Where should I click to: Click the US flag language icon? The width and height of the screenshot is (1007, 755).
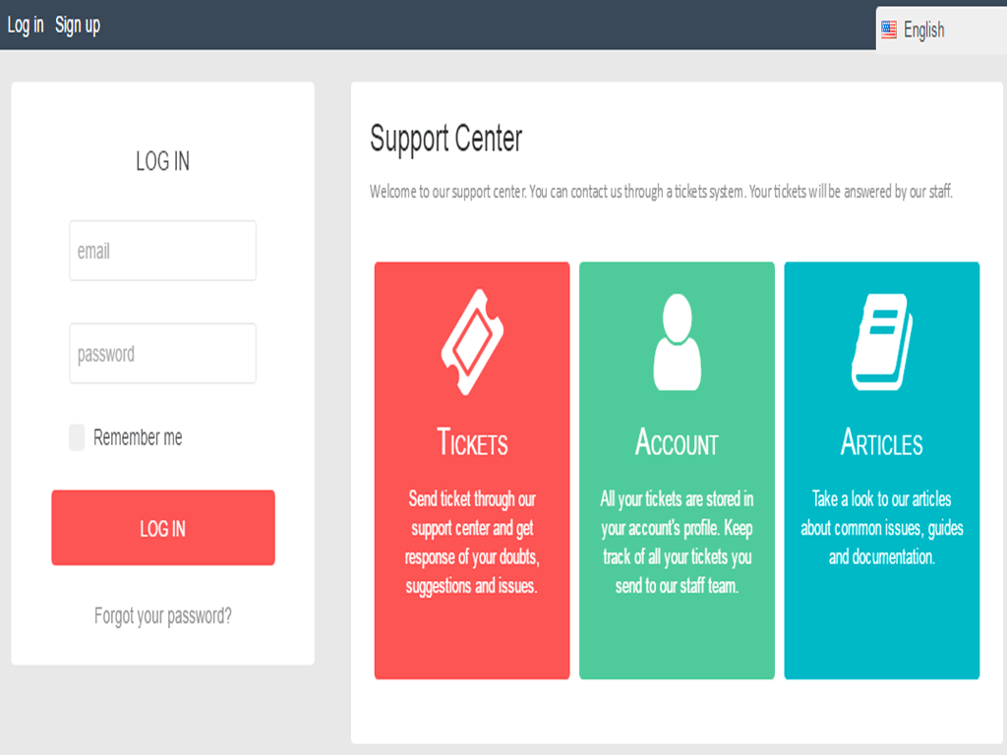point(889,29)
